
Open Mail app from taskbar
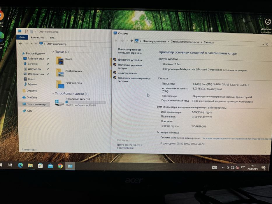pyautogui.click(x=50, y=166)
